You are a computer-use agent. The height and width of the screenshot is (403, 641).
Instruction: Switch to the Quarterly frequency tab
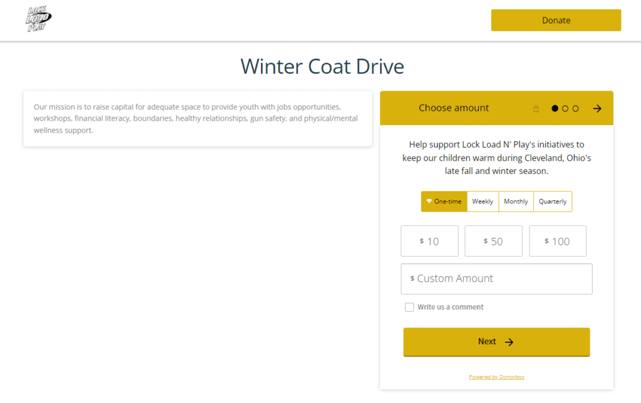[553, 201]
